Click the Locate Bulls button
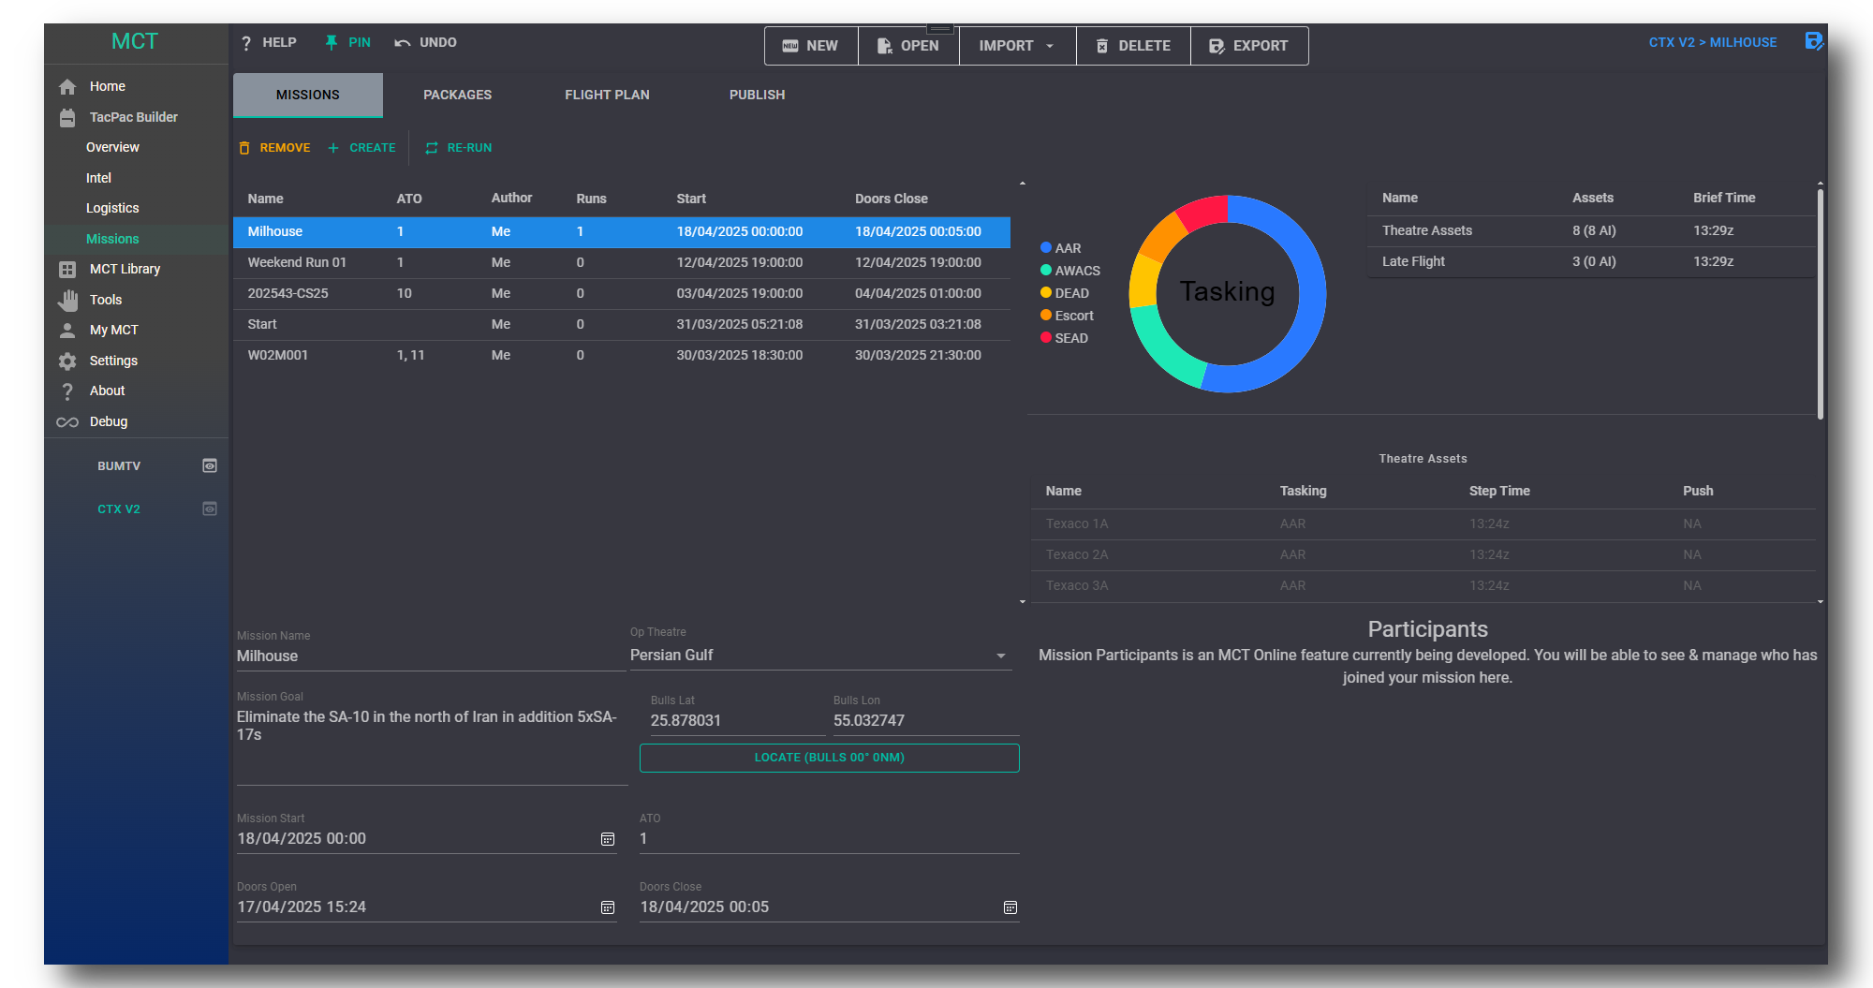Screen dimensions: 1873x988 pyautogui.click(x=829, y=758)
